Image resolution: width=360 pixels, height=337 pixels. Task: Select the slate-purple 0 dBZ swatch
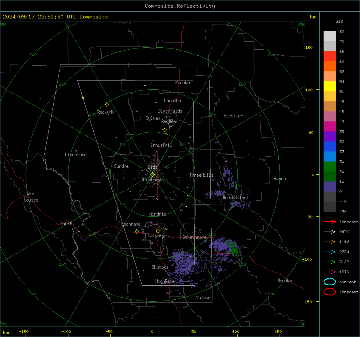tap(330, 187)
